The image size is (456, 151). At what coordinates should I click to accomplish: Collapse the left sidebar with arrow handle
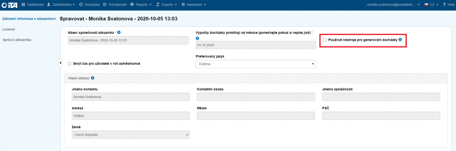click(61, 63)
